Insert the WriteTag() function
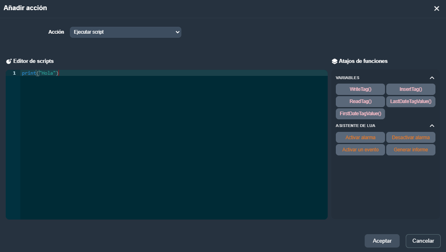This screenshot has height=252, width=446. tap(360, 89)
